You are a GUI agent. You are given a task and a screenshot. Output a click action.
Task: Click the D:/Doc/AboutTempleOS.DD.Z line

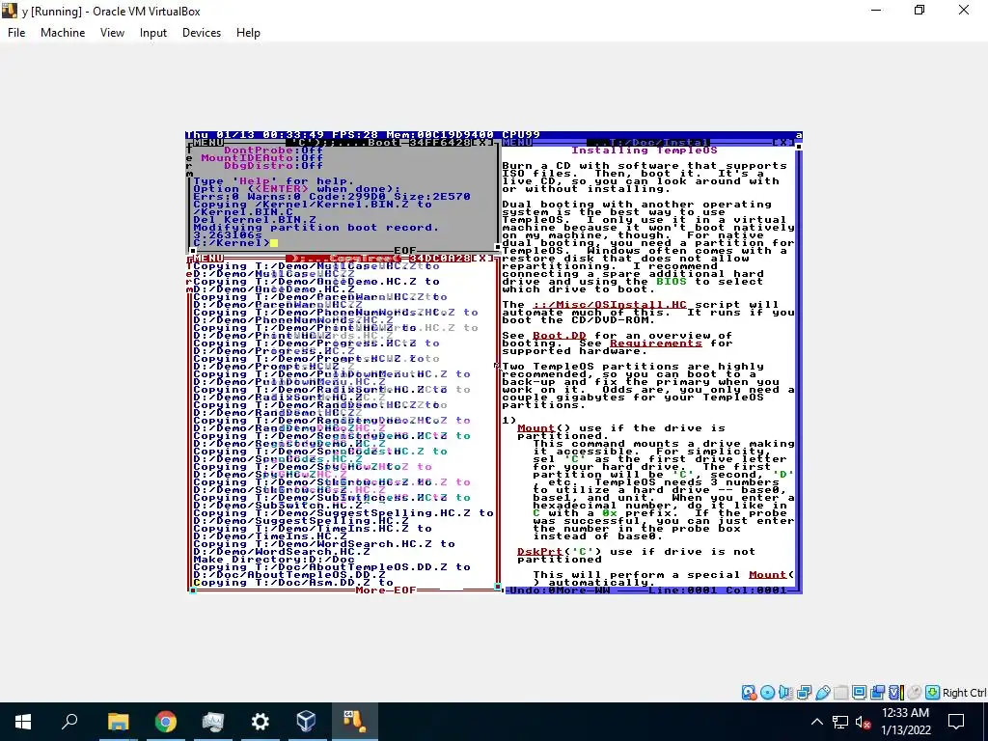pos(289,575)
